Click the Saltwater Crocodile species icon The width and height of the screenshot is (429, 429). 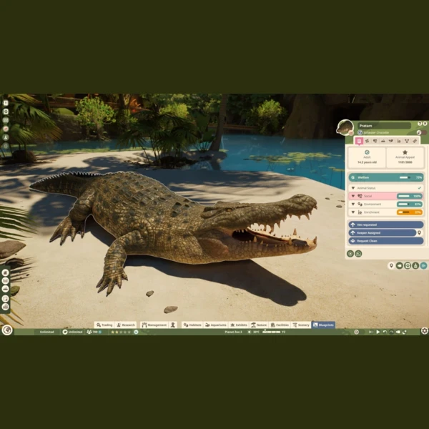360,132
